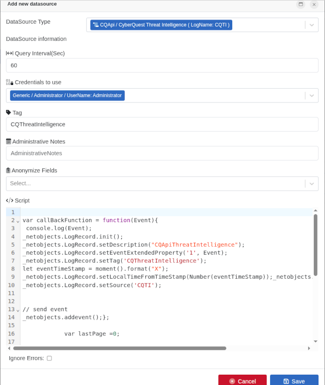This screenshot has width=325, height=385.
Task: Click the restore window icon in title bar
Action: [300, 4]
